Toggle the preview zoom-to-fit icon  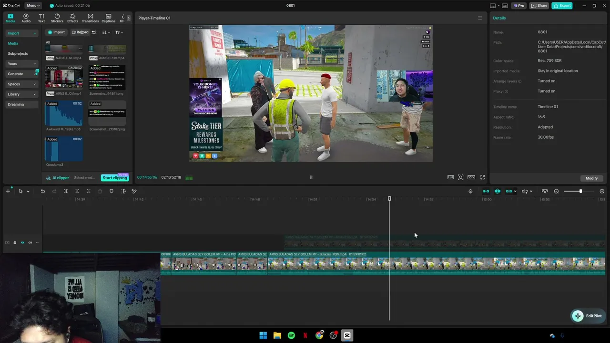[461, 177]
